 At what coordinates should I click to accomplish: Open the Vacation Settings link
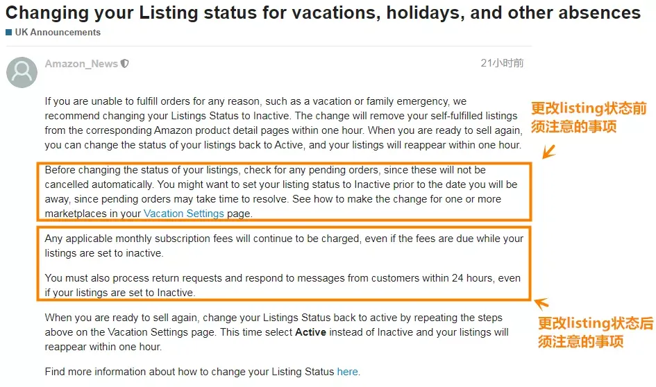pyautogui.click(x=184, y=214)
